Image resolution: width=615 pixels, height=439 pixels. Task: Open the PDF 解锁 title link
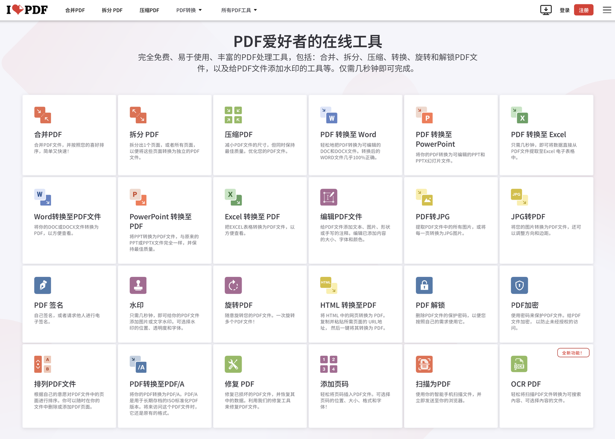tap(430, 305)
